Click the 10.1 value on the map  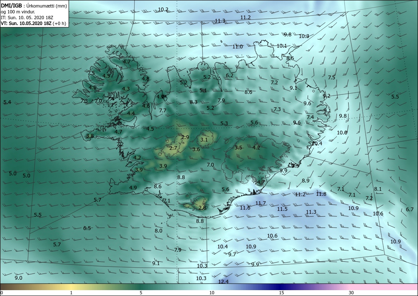(x=281, y=46)
